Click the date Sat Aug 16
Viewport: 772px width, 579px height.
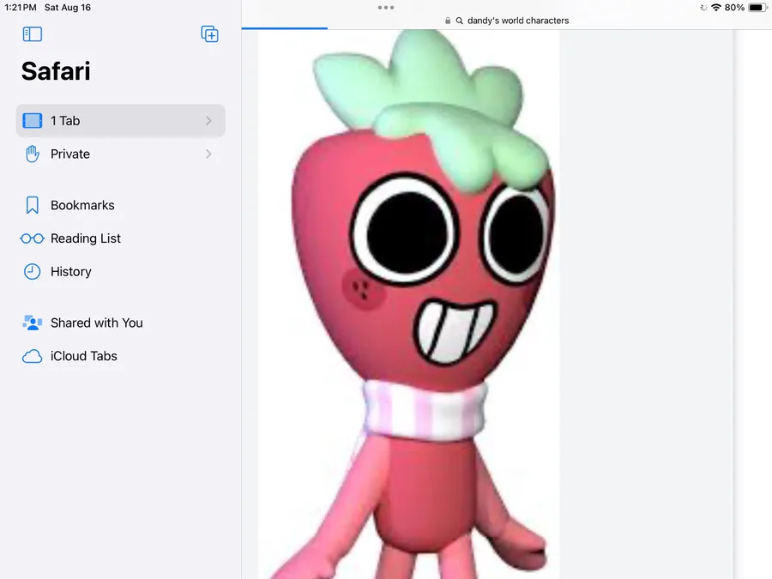[68, 8]
